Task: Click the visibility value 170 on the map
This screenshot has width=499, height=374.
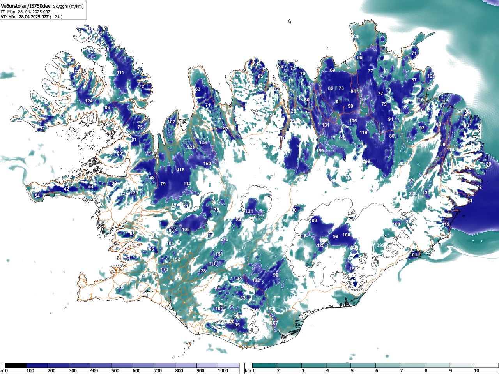Action: 164,270
